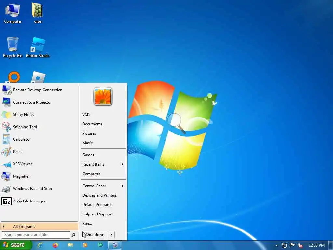333x250 pixels.
Task: Open the Sticky Notes icon
Action: click(x=7, y=115)
